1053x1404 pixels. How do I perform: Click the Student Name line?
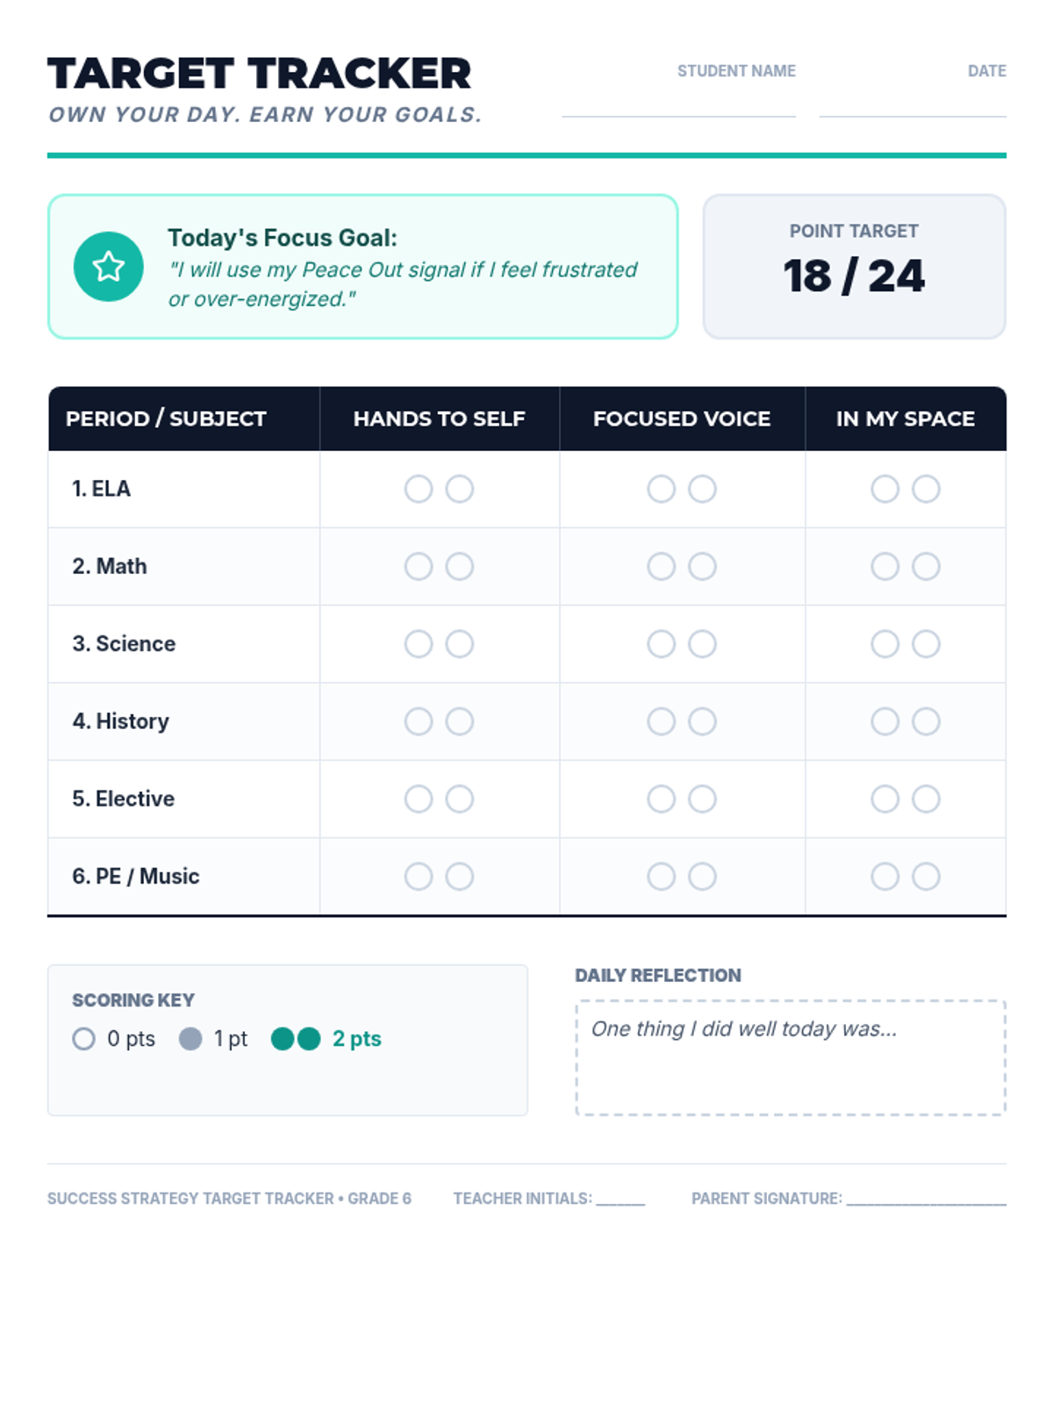click(x=678, y=105)
